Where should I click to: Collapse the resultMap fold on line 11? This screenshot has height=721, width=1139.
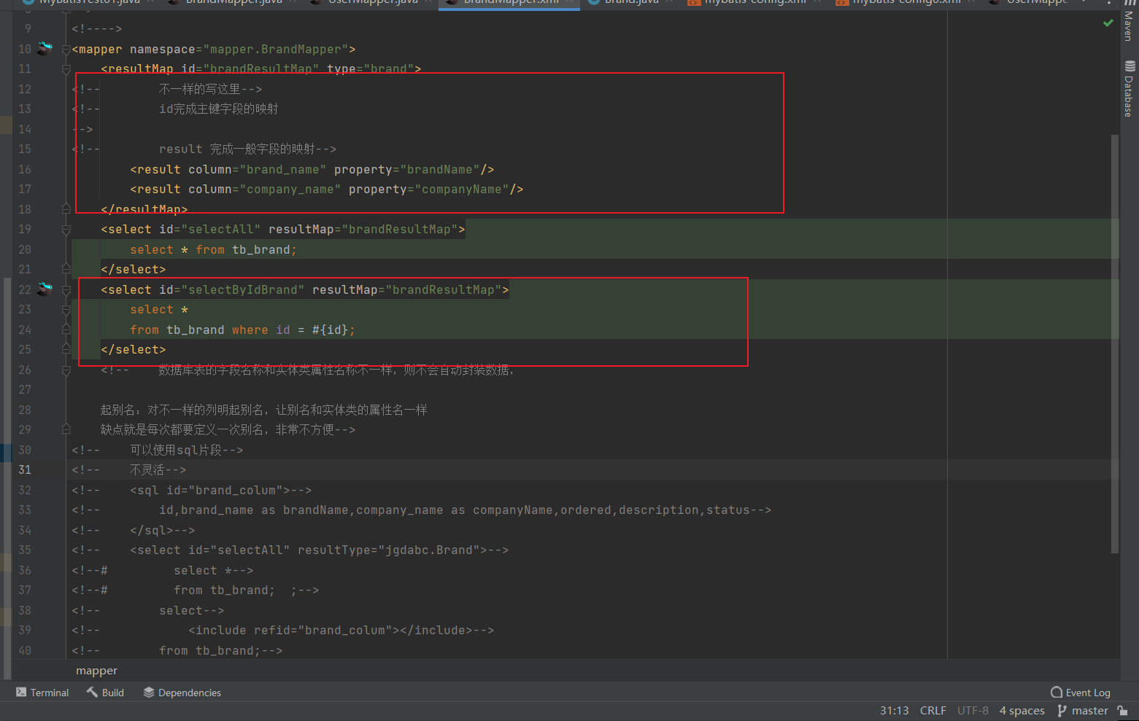(x=66, y=69)
